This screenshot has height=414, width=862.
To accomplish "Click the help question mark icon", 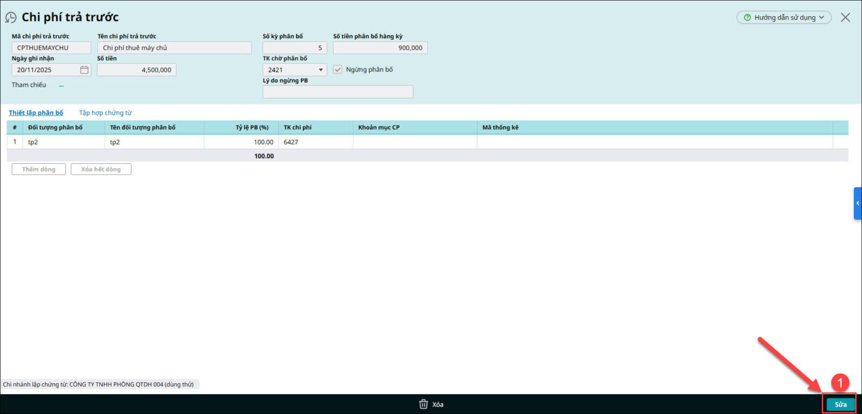I will [x=747, y=18].
